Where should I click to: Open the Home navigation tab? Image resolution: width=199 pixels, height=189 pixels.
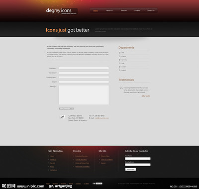96,10
